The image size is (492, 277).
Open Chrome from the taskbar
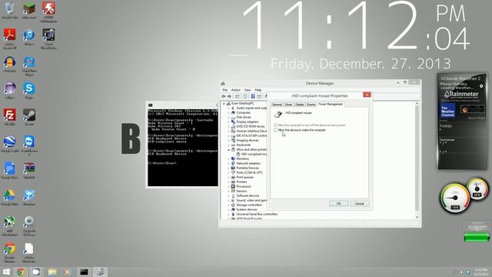tap(21, 272)
